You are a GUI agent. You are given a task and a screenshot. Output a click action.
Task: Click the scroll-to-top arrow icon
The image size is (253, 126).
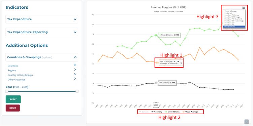(x=246, y=122)
